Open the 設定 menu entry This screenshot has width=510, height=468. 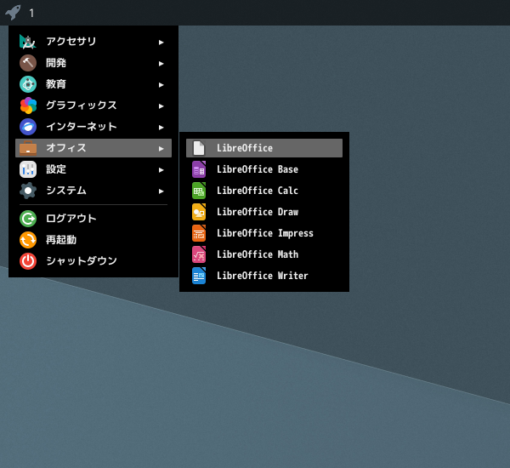click(x=93, y=169)
